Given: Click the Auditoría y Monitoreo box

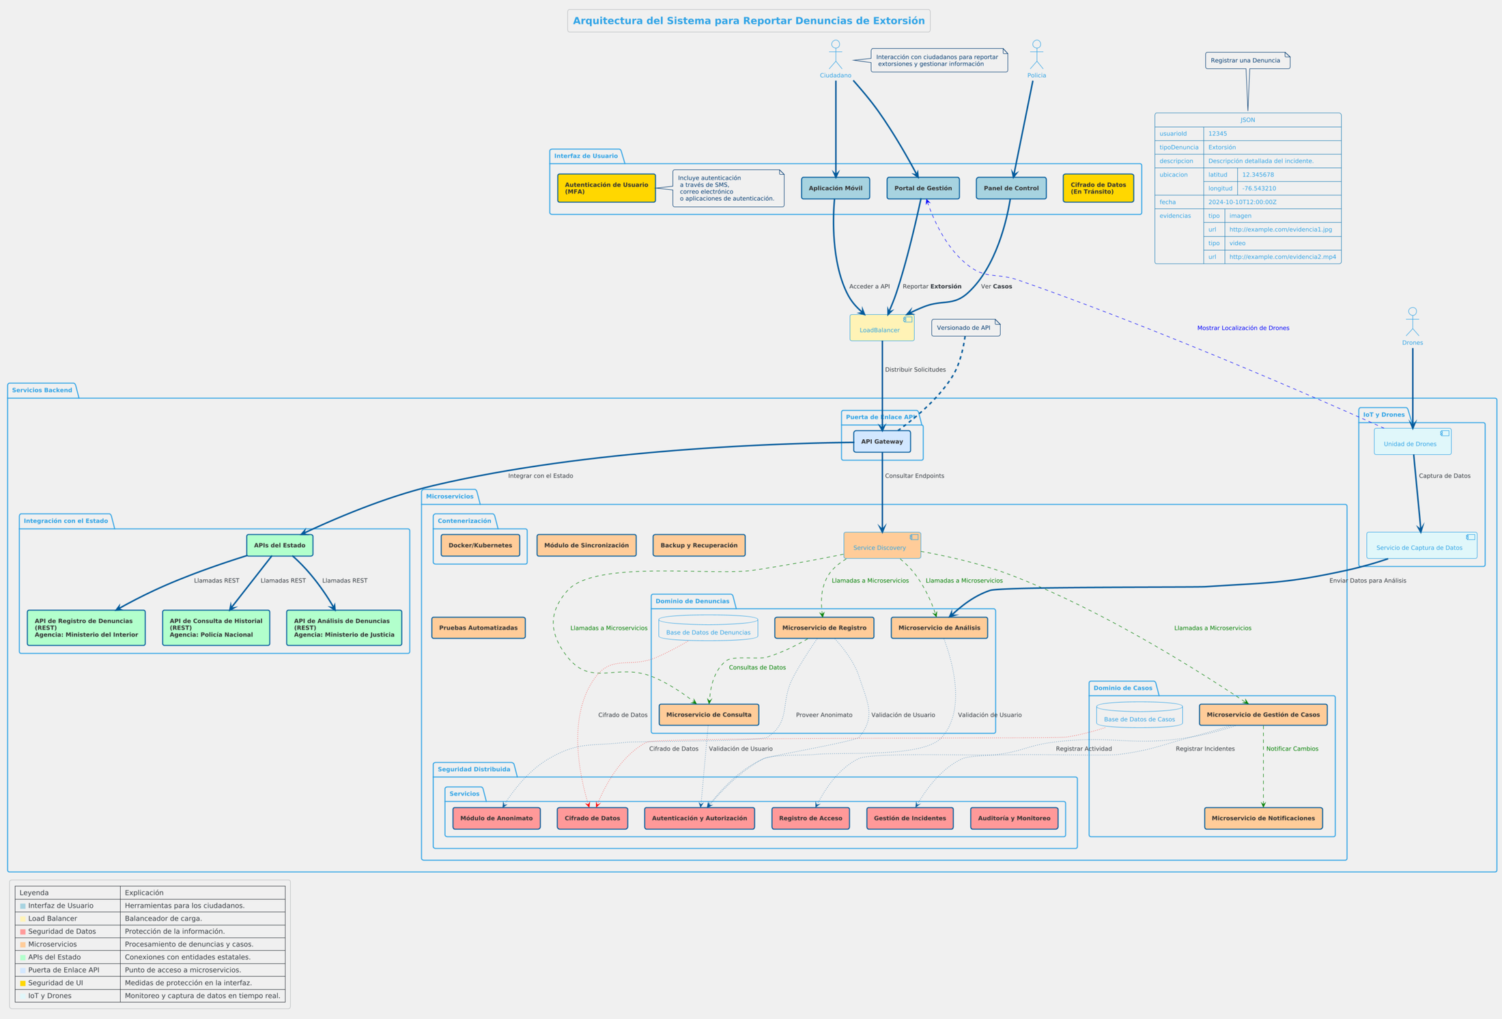Looking at the screenshot, I should 1014,818.
